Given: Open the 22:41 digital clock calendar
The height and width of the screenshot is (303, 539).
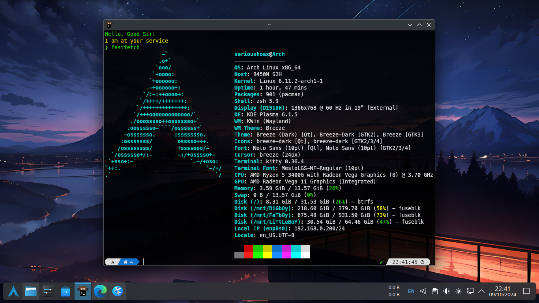Looking at the screenshot, I should pyautogui.click(x=503, y=292).
